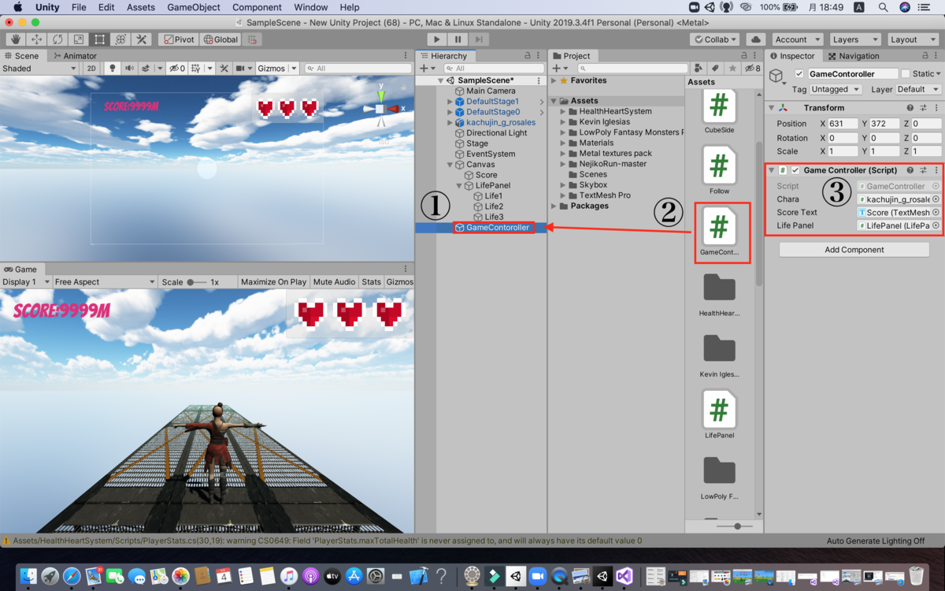The width and height of the screenshot is (945, 591).
Task: Click Project favorites star filter icon
Action: tap(732, 69)
